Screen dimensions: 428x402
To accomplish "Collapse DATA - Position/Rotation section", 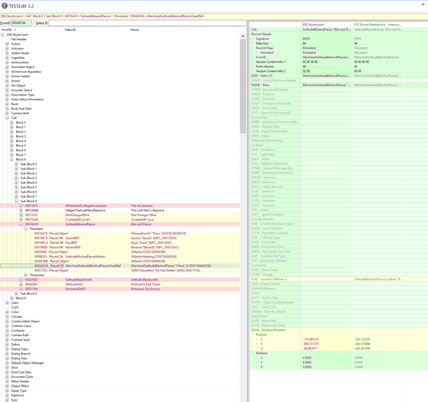I will [x=268, y=330].
